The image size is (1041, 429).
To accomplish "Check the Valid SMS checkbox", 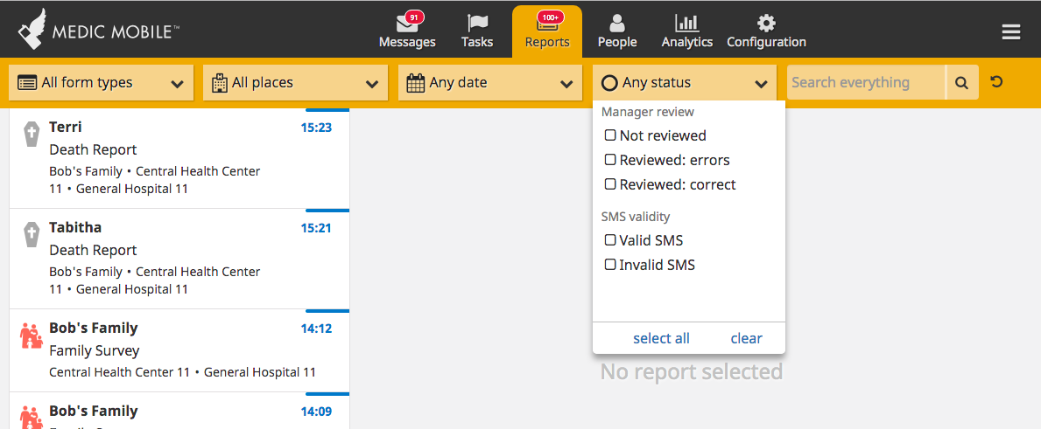I will pyautogui.click(x=610, y=240).
